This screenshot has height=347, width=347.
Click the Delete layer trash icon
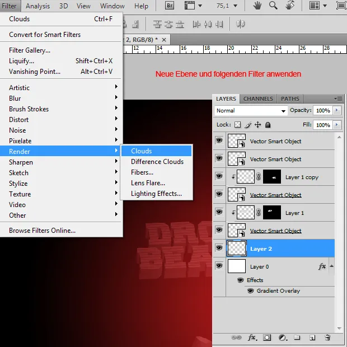coord(327,337)
